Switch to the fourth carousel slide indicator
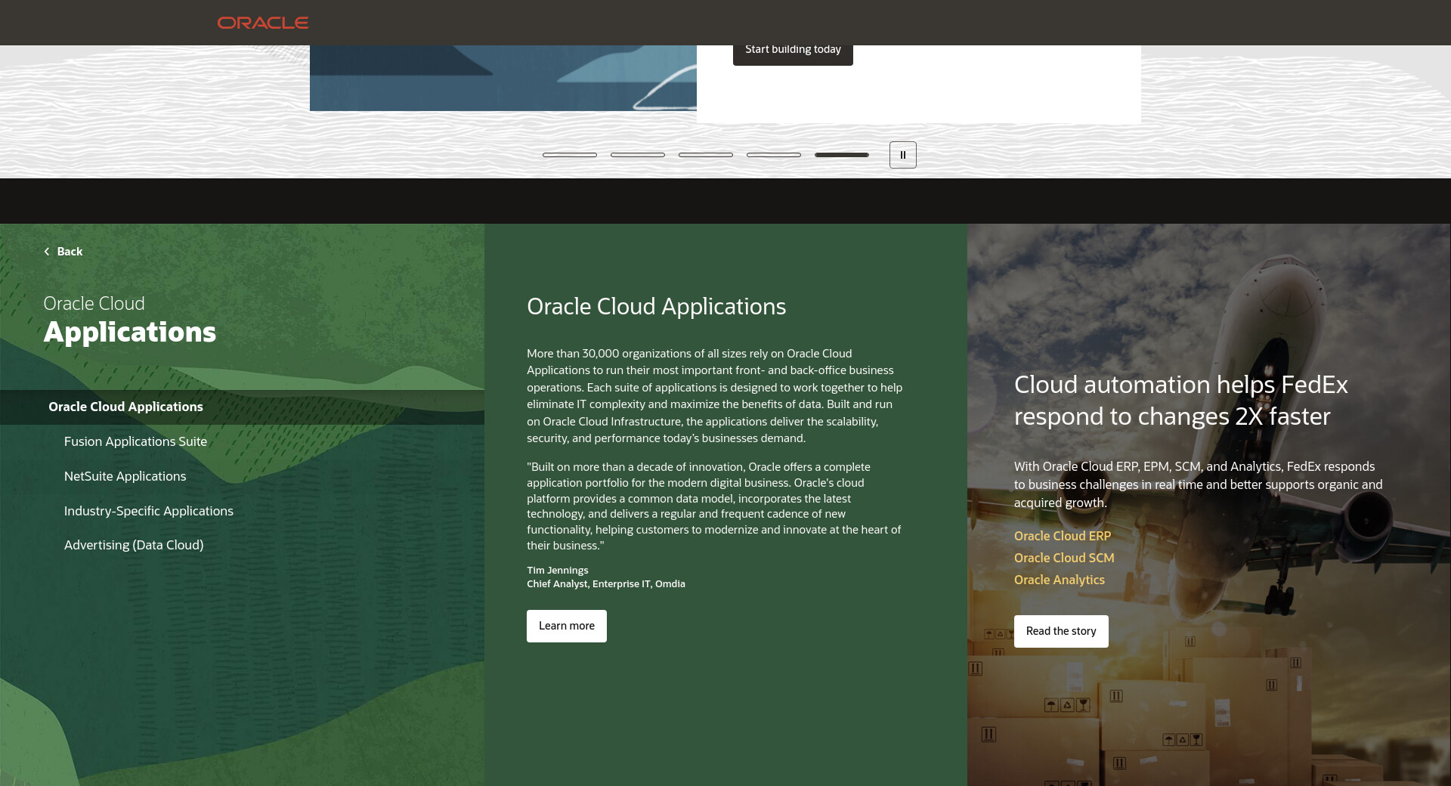This screenshot has width=1451, height=786. click(x=774, y=155)
